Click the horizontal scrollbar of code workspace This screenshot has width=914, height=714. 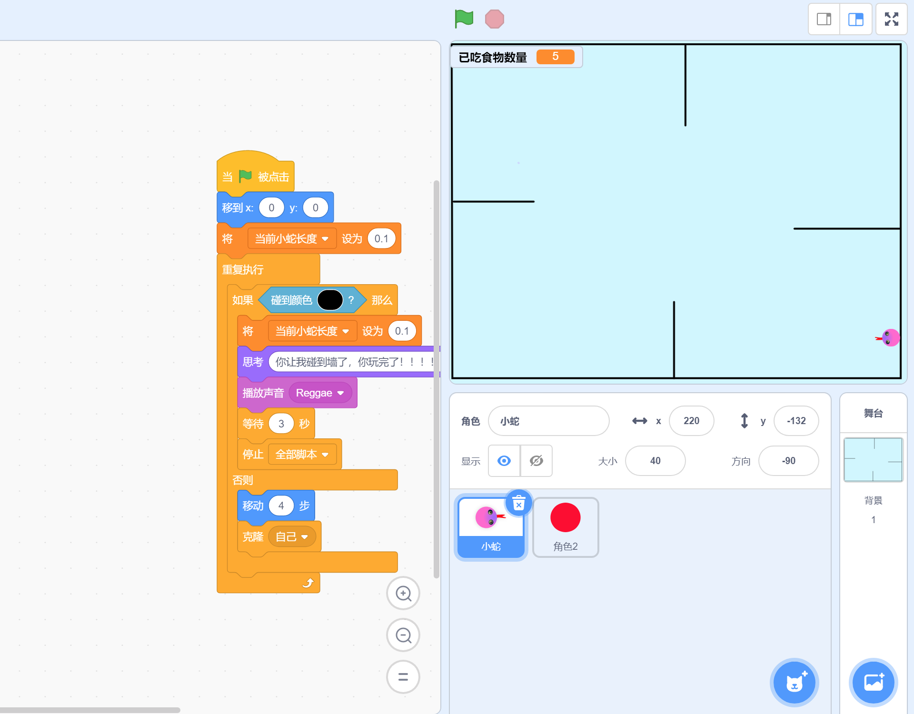click(90, 710)
